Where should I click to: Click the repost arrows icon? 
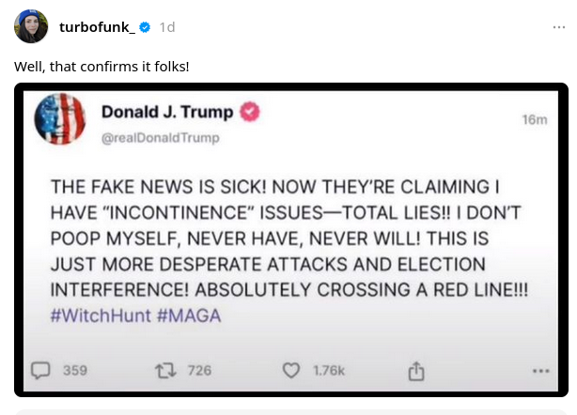pyautogui.click(x=164, y=370)
